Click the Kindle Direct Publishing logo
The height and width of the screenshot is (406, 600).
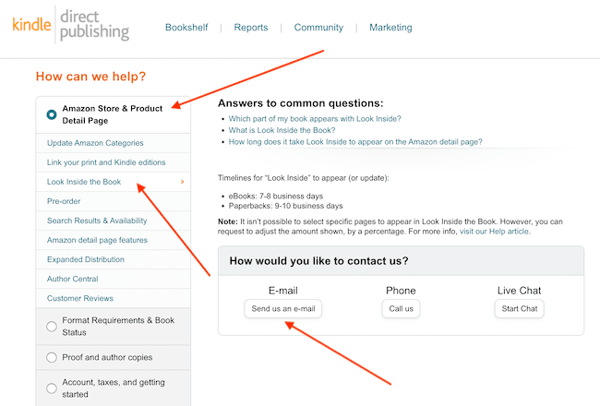point(71,24)
